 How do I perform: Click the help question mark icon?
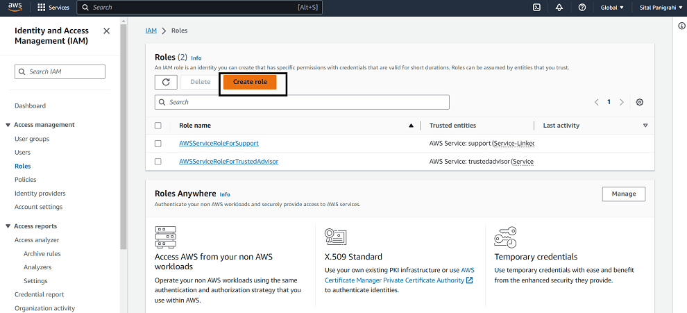coord(582,8)
